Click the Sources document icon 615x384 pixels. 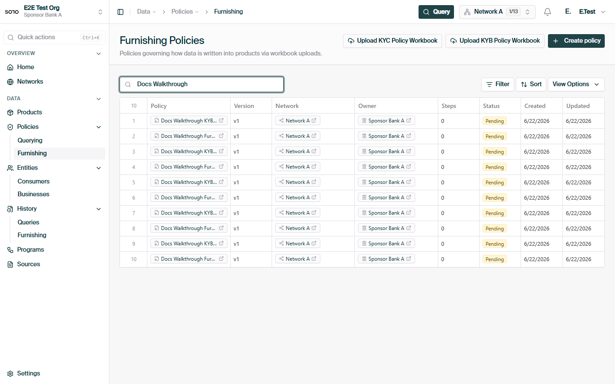(10, 265)
